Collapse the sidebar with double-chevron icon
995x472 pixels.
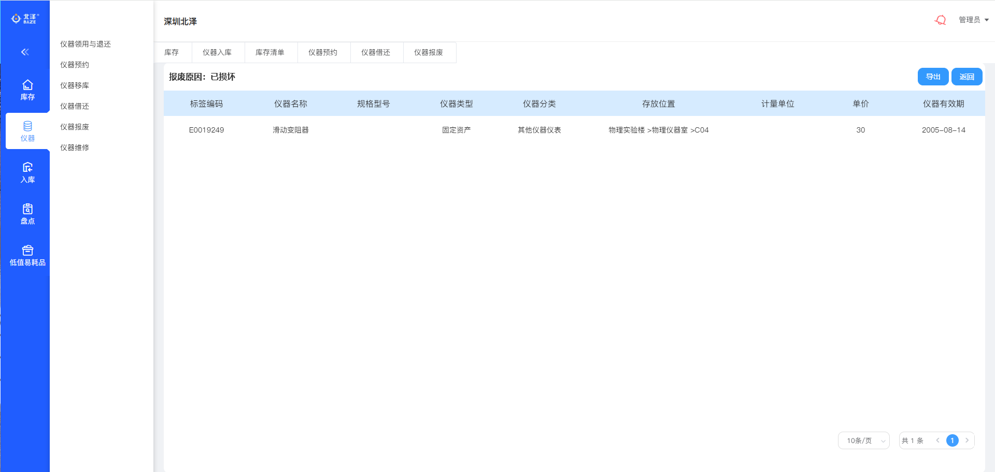coord(25,52)
